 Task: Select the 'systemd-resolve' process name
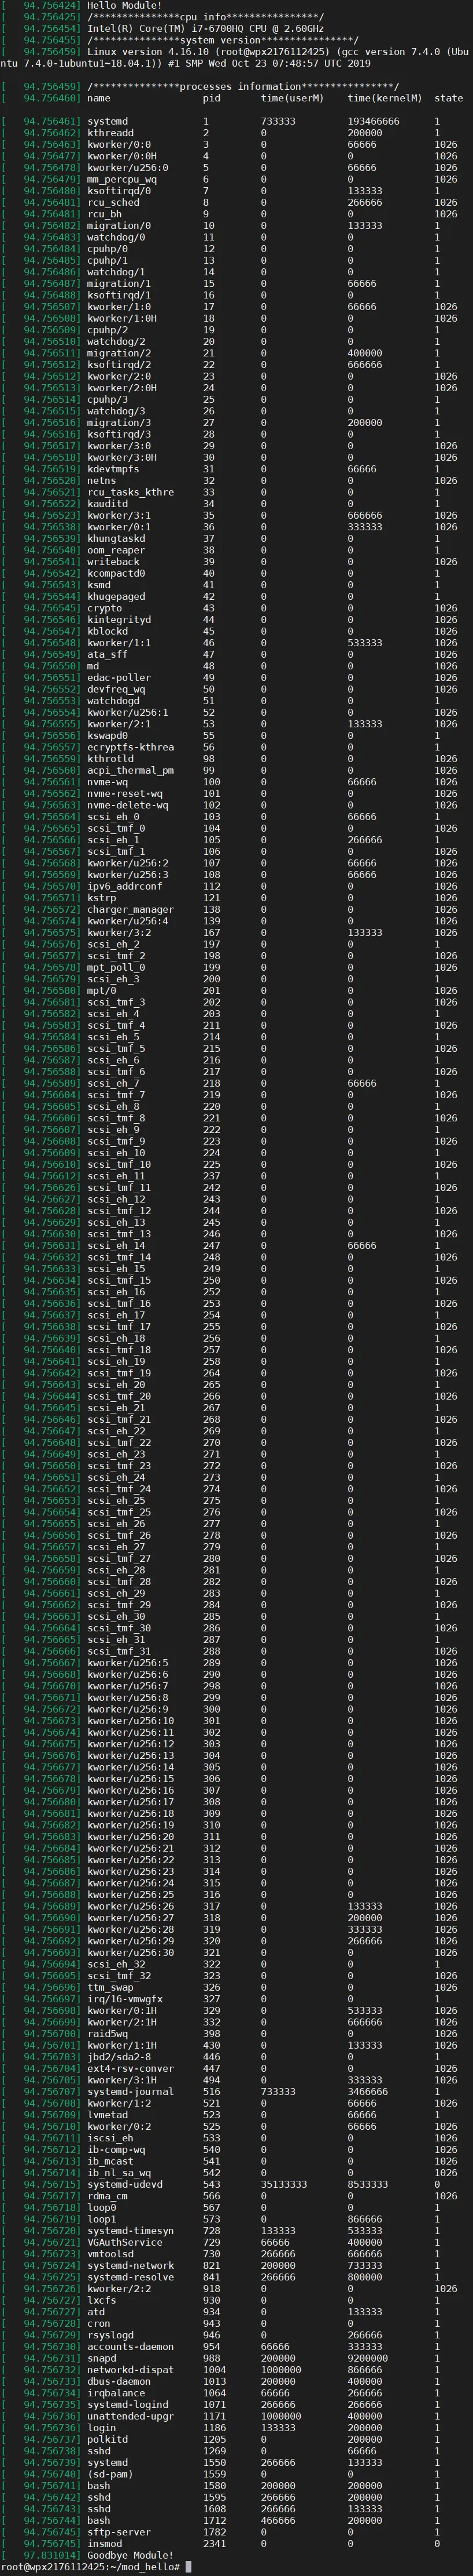pos(130,2278)
